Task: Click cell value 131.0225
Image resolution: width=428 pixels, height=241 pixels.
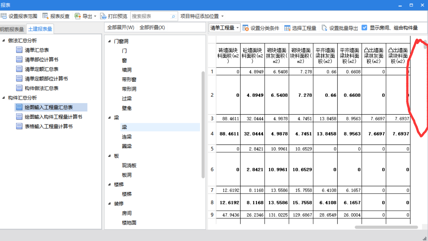Action: point(277,215)
